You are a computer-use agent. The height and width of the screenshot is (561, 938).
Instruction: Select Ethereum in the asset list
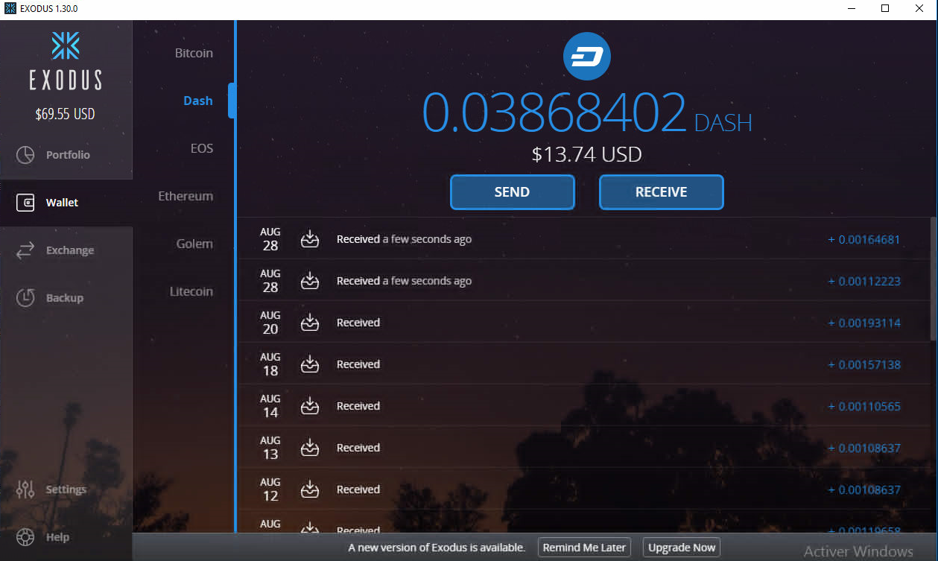point(186,196)
